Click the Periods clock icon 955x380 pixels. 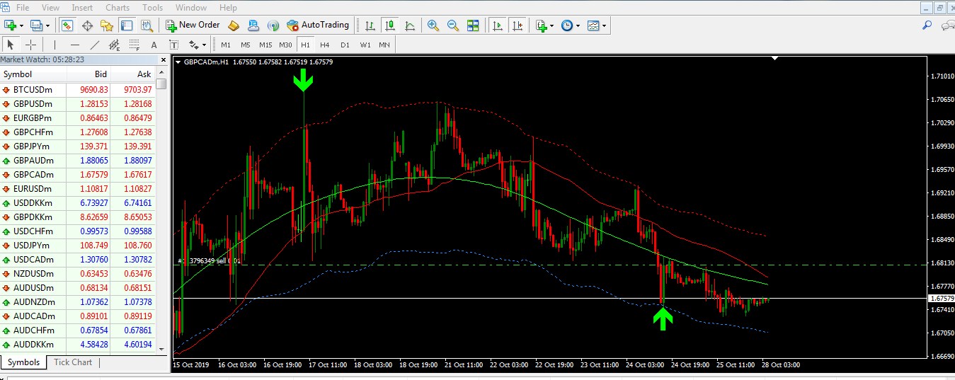click(x=567, y=25)
